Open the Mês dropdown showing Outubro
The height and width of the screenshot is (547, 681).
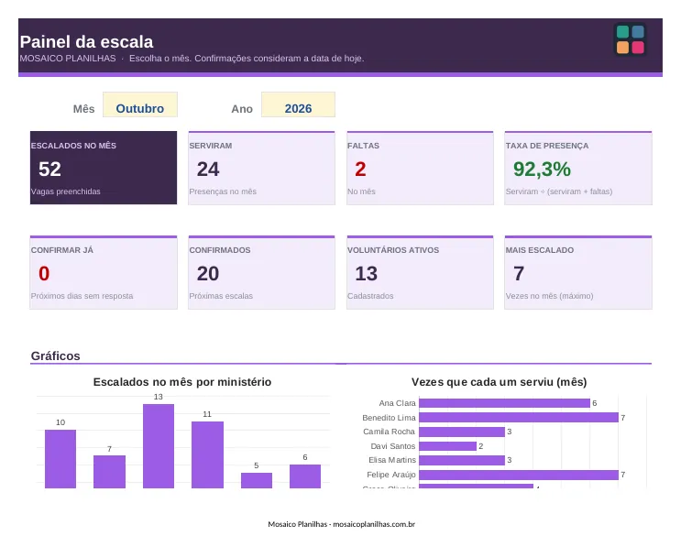140,104
